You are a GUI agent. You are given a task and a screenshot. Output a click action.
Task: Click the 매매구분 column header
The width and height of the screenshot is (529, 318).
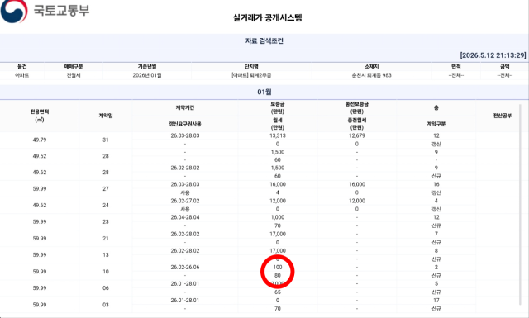pyautogui.click(x=74, y=67)
